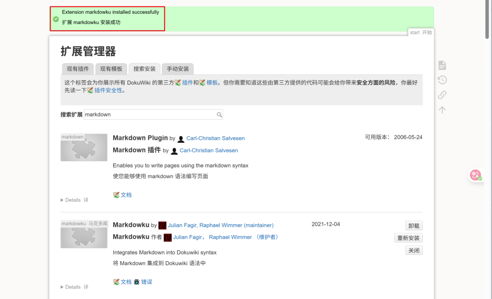Viewport: 492px width, 299px height.
Task: Click the bug icon next to 错误 for Markdowku
Action: 136,281
